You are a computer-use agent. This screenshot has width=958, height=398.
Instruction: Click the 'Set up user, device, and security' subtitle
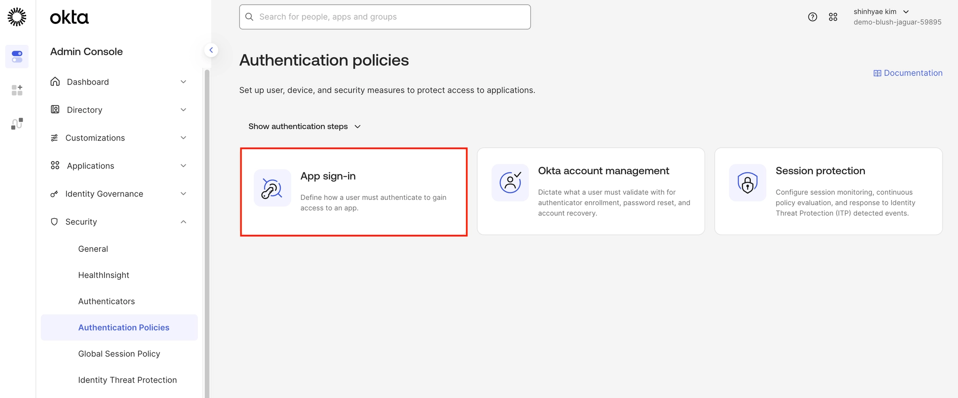pos(387,90)
